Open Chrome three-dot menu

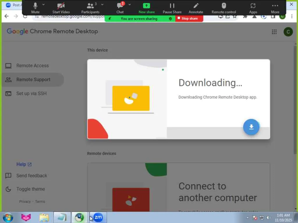tap(292, 16)
